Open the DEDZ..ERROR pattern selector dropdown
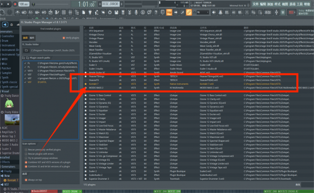314x193 pixels. pos(110,4)
